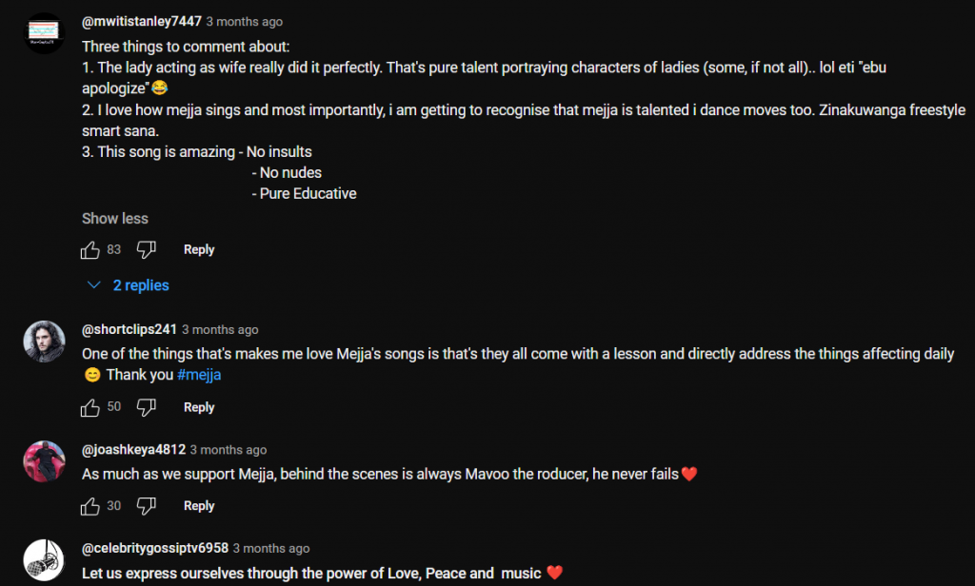Dislike the comment by @mwitistanley7447
The height and width of the screenshot is (586, 975).
146,250
